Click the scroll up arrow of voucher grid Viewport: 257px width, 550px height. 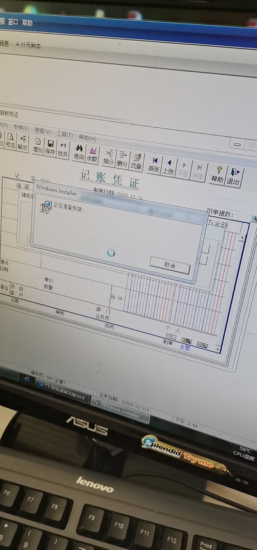click(243, 237)
